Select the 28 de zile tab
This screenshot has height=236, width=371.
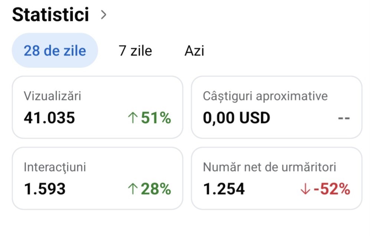[x=55, y=51]
